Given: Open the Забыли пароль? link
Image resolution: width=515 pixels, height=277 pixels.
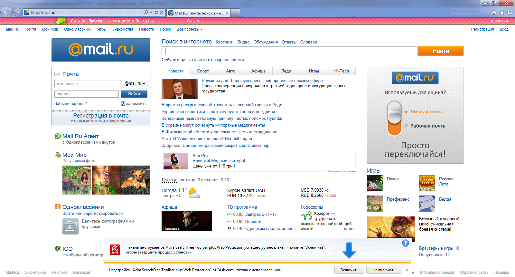Looking at the screenshot, I should (x=70, y=104).
